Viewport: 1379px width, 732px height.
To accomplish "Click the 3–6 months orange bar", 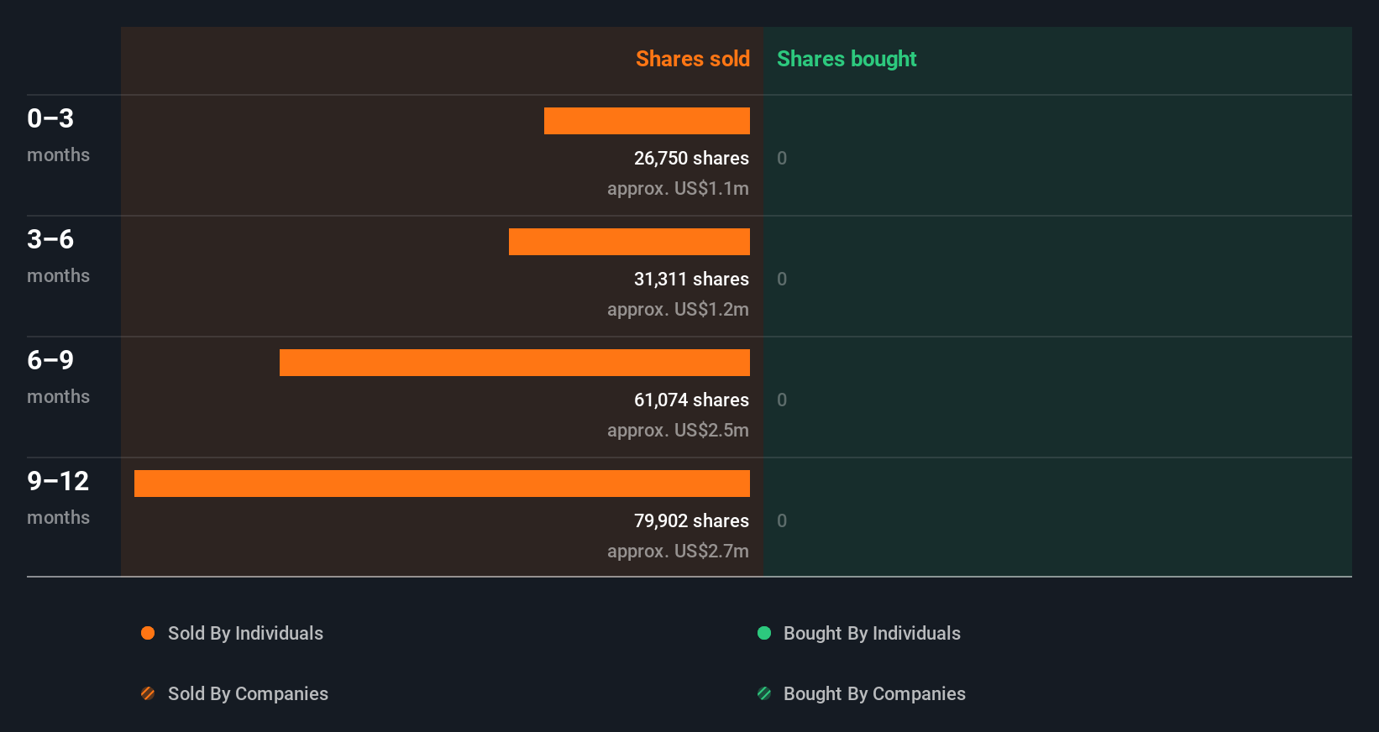I will [629, 242].
